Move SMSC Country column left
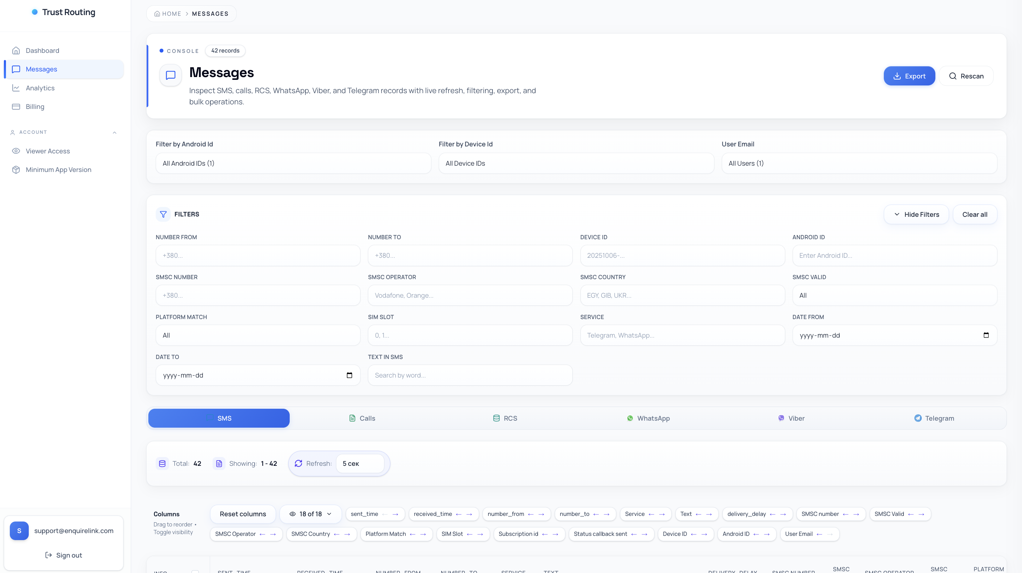Image resolution: width=1022 pixels, height=573 pixels. pyautogui.click(x=336, y=534)
